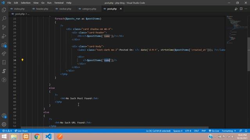
Task: Click the Ln 34, Col 64 cursor position
Action: [x=158, y=131]
